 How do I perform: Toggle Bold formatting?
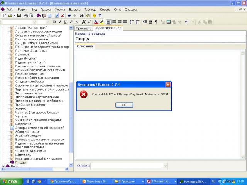click(54, 22)
